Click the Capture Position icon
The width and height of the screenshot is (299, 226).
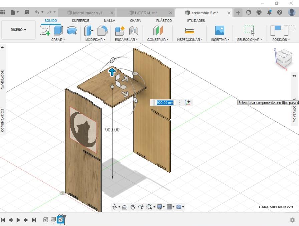[276, 30]
